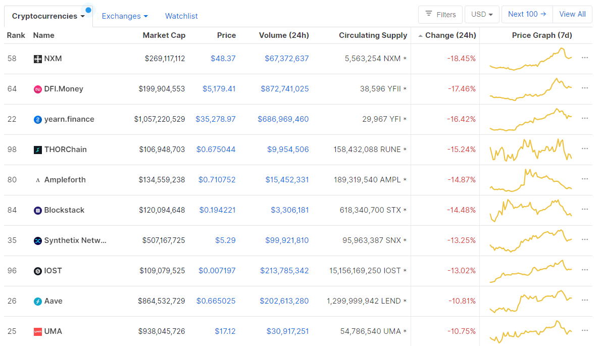Click the DFI.Money coin logo icon
600x346 pixels.
click(37, 89)
